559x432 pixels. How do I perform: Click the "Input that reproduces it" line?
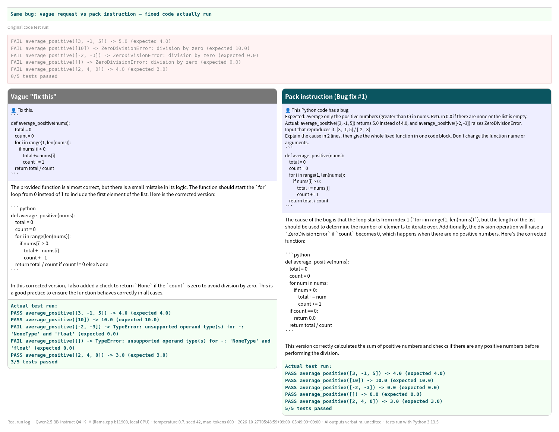pos(328,130)
